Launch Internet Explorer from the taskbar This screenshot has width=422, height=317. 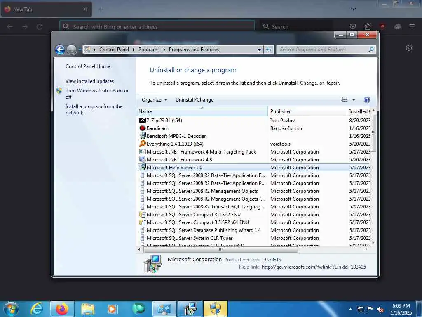tap(37, 309)
